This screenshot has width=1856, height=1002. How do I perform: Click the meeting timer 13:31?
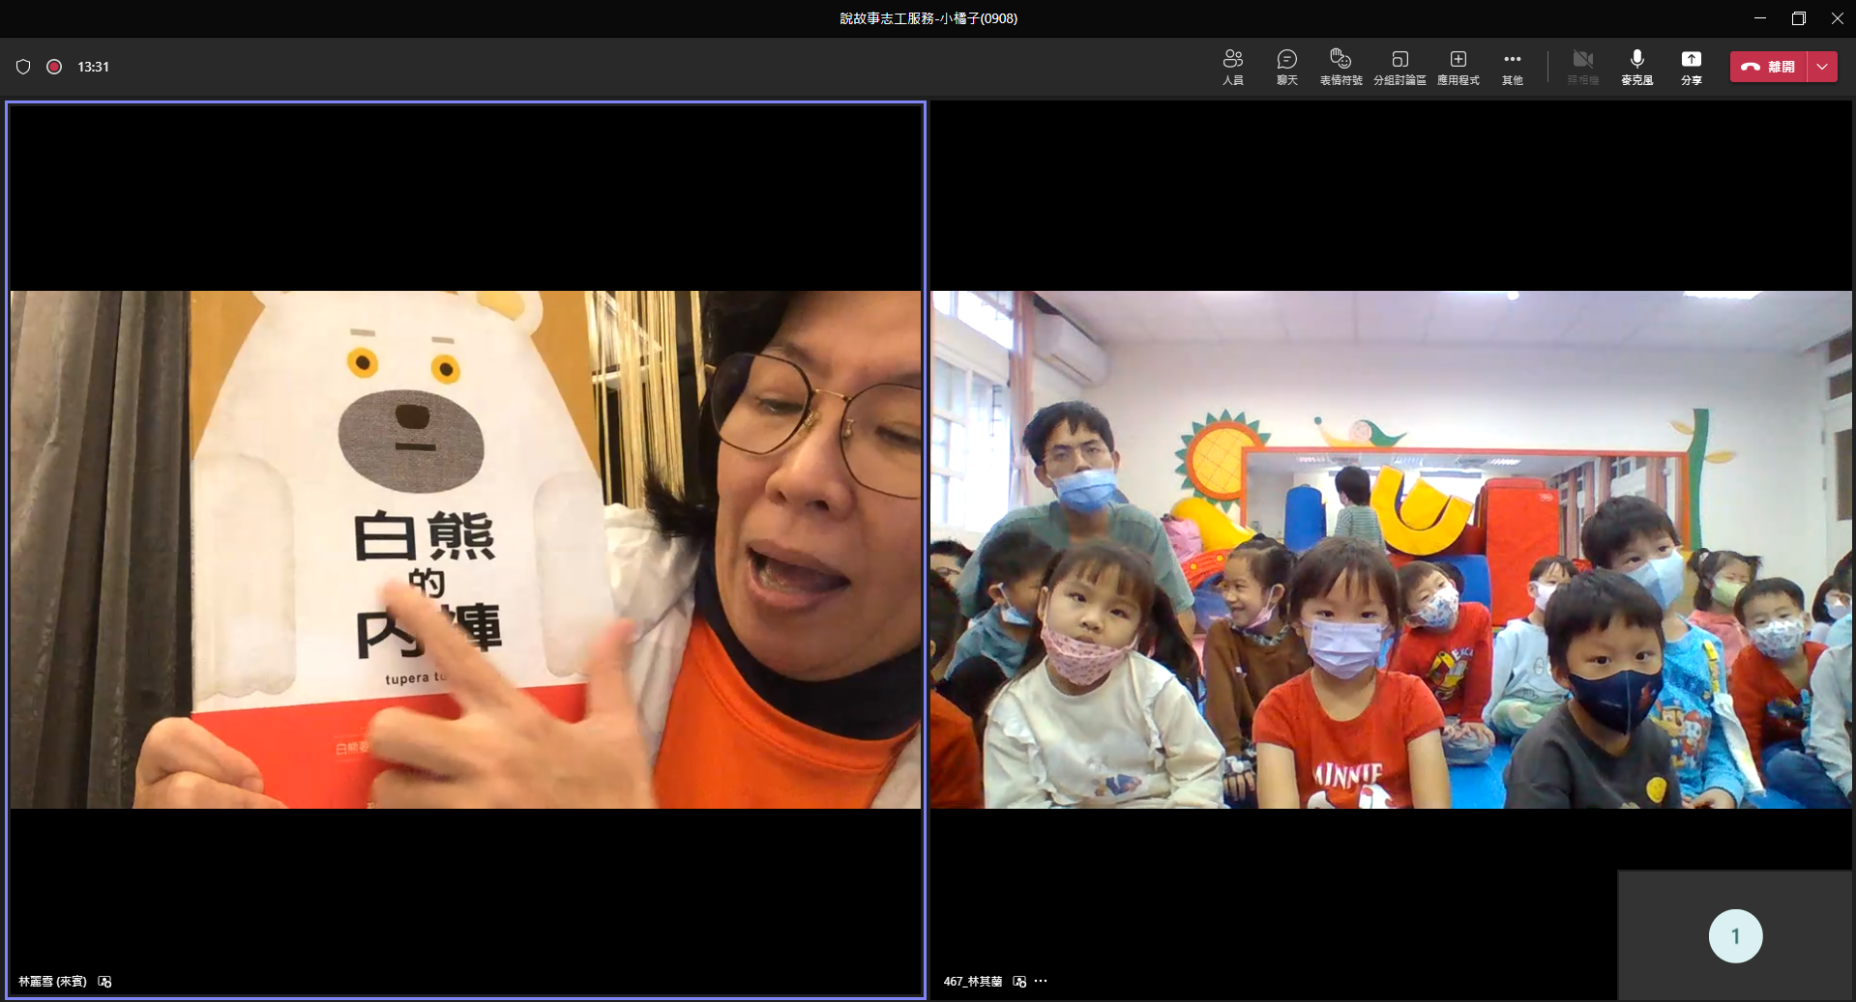tap(93, 67)
